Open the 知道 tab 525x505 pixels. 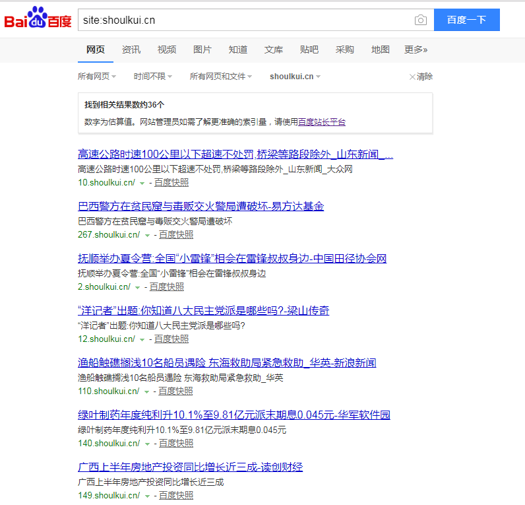pos(237,50)
